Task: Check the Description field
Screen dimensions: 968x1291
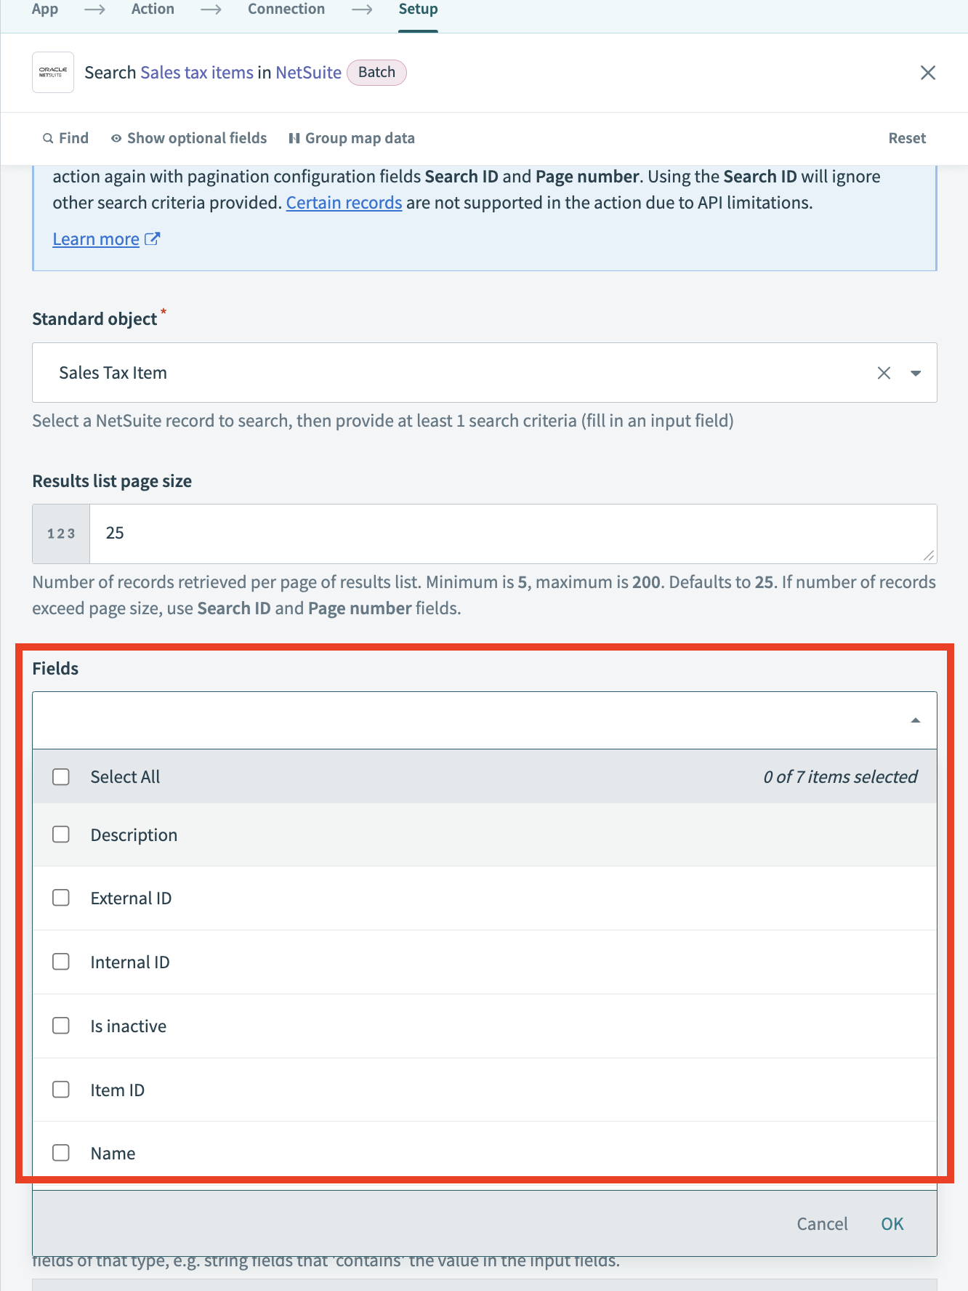Action: tap(61, 834)
